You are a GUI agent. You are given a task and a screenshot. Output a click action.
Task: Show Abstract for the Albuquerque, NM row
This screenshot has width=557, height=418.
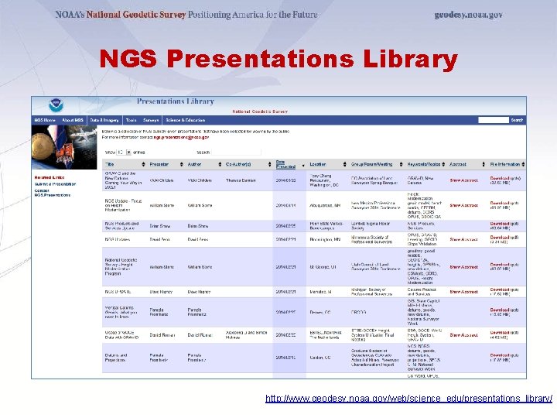pyautogui.click(x=463, y=205)
